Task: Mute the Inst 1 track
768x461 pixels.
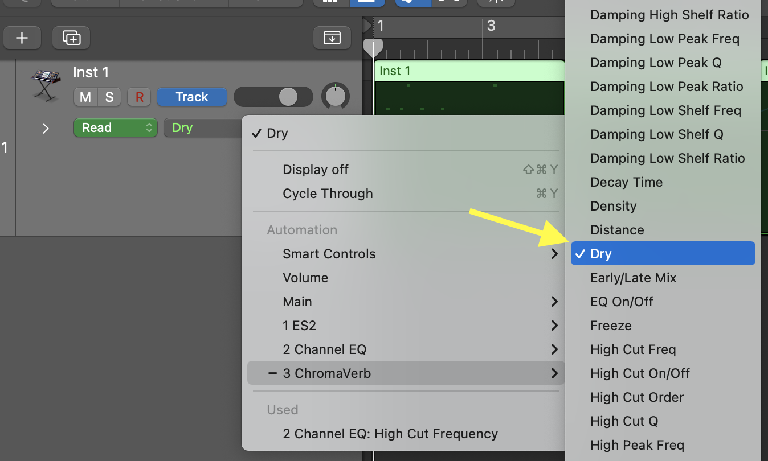Action: (85, 97)
